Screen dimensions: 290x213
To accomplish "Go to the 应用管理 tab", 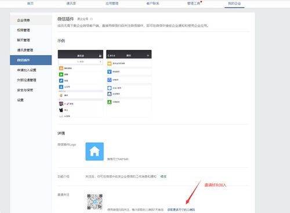I will tap(112, 3).
